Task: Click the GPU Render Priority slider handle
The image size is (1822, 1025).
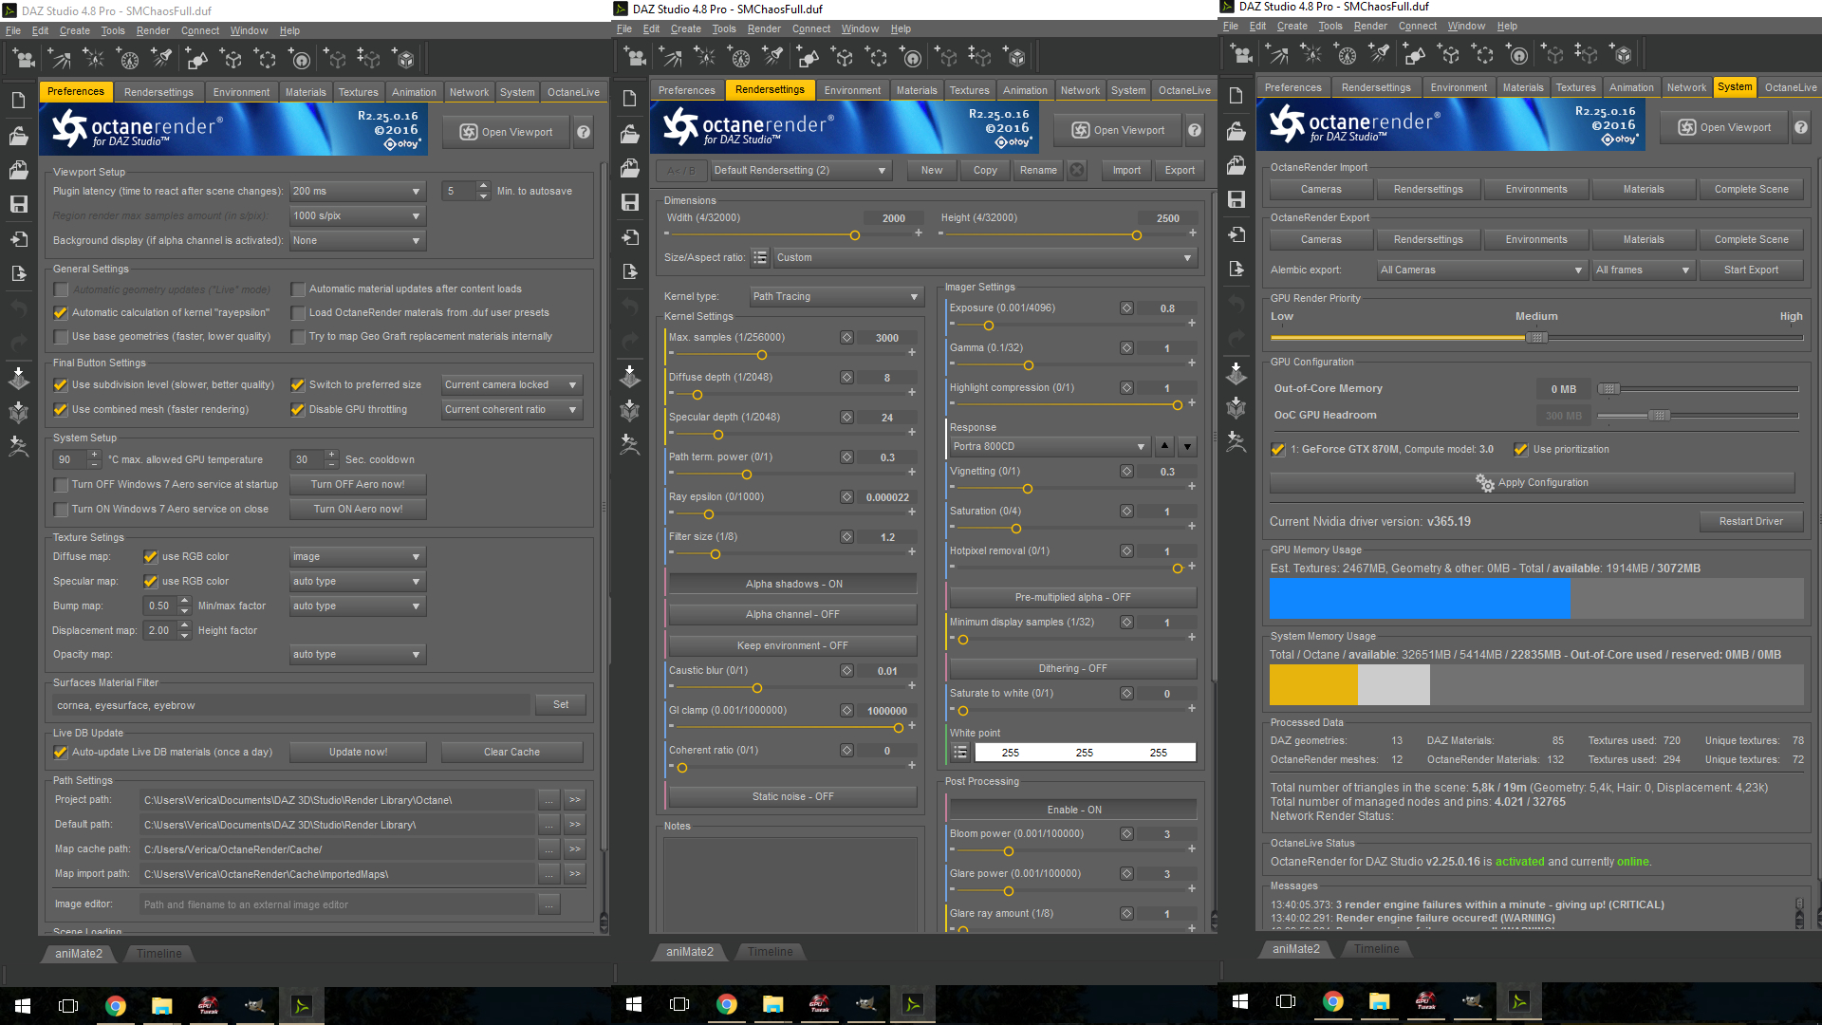Action: [x=1536, y=338]
